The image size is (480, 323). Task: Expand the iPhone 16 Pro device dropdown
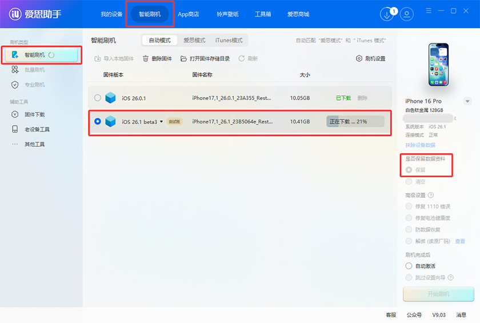[x=467, y=101]
